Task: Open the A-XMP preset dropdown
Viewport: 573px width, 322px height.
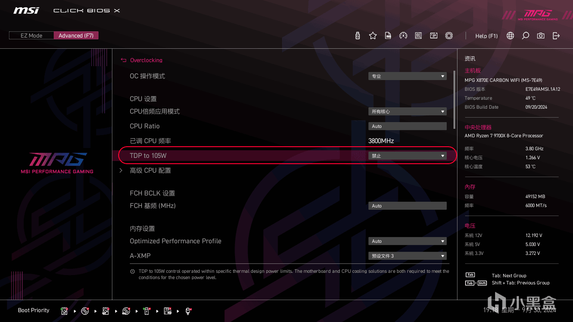Action: 407,256
